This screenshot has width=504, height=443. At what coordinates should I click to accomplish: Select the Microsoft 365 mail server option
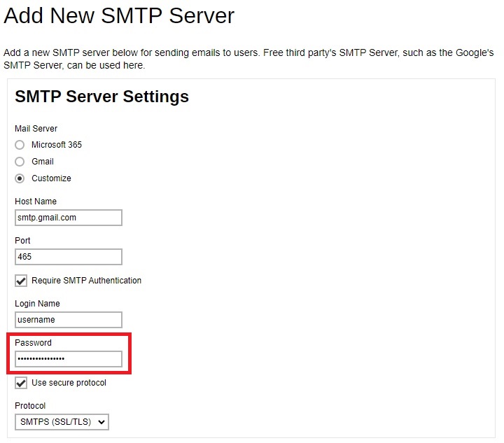click(x=20, y=145)
